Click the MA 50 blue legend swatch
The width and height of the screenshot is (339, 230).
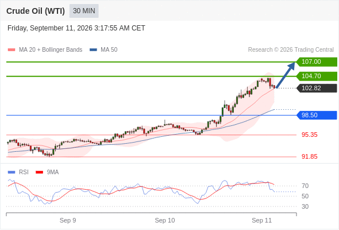[x=93, y=50]
